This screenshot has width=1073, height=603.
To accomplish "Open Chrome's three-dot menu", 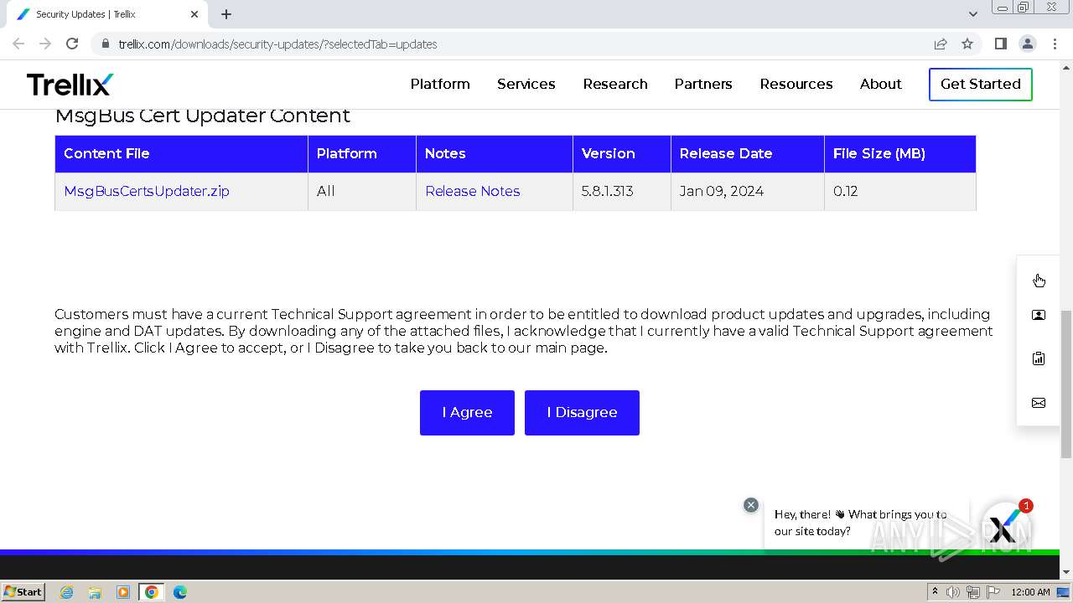I will [x=1055, y=44].
